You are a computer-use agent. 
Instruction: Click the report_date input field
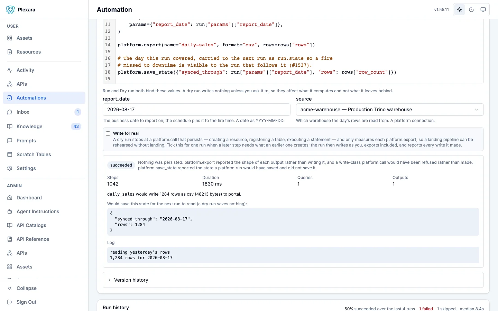[x=196, y=110]
